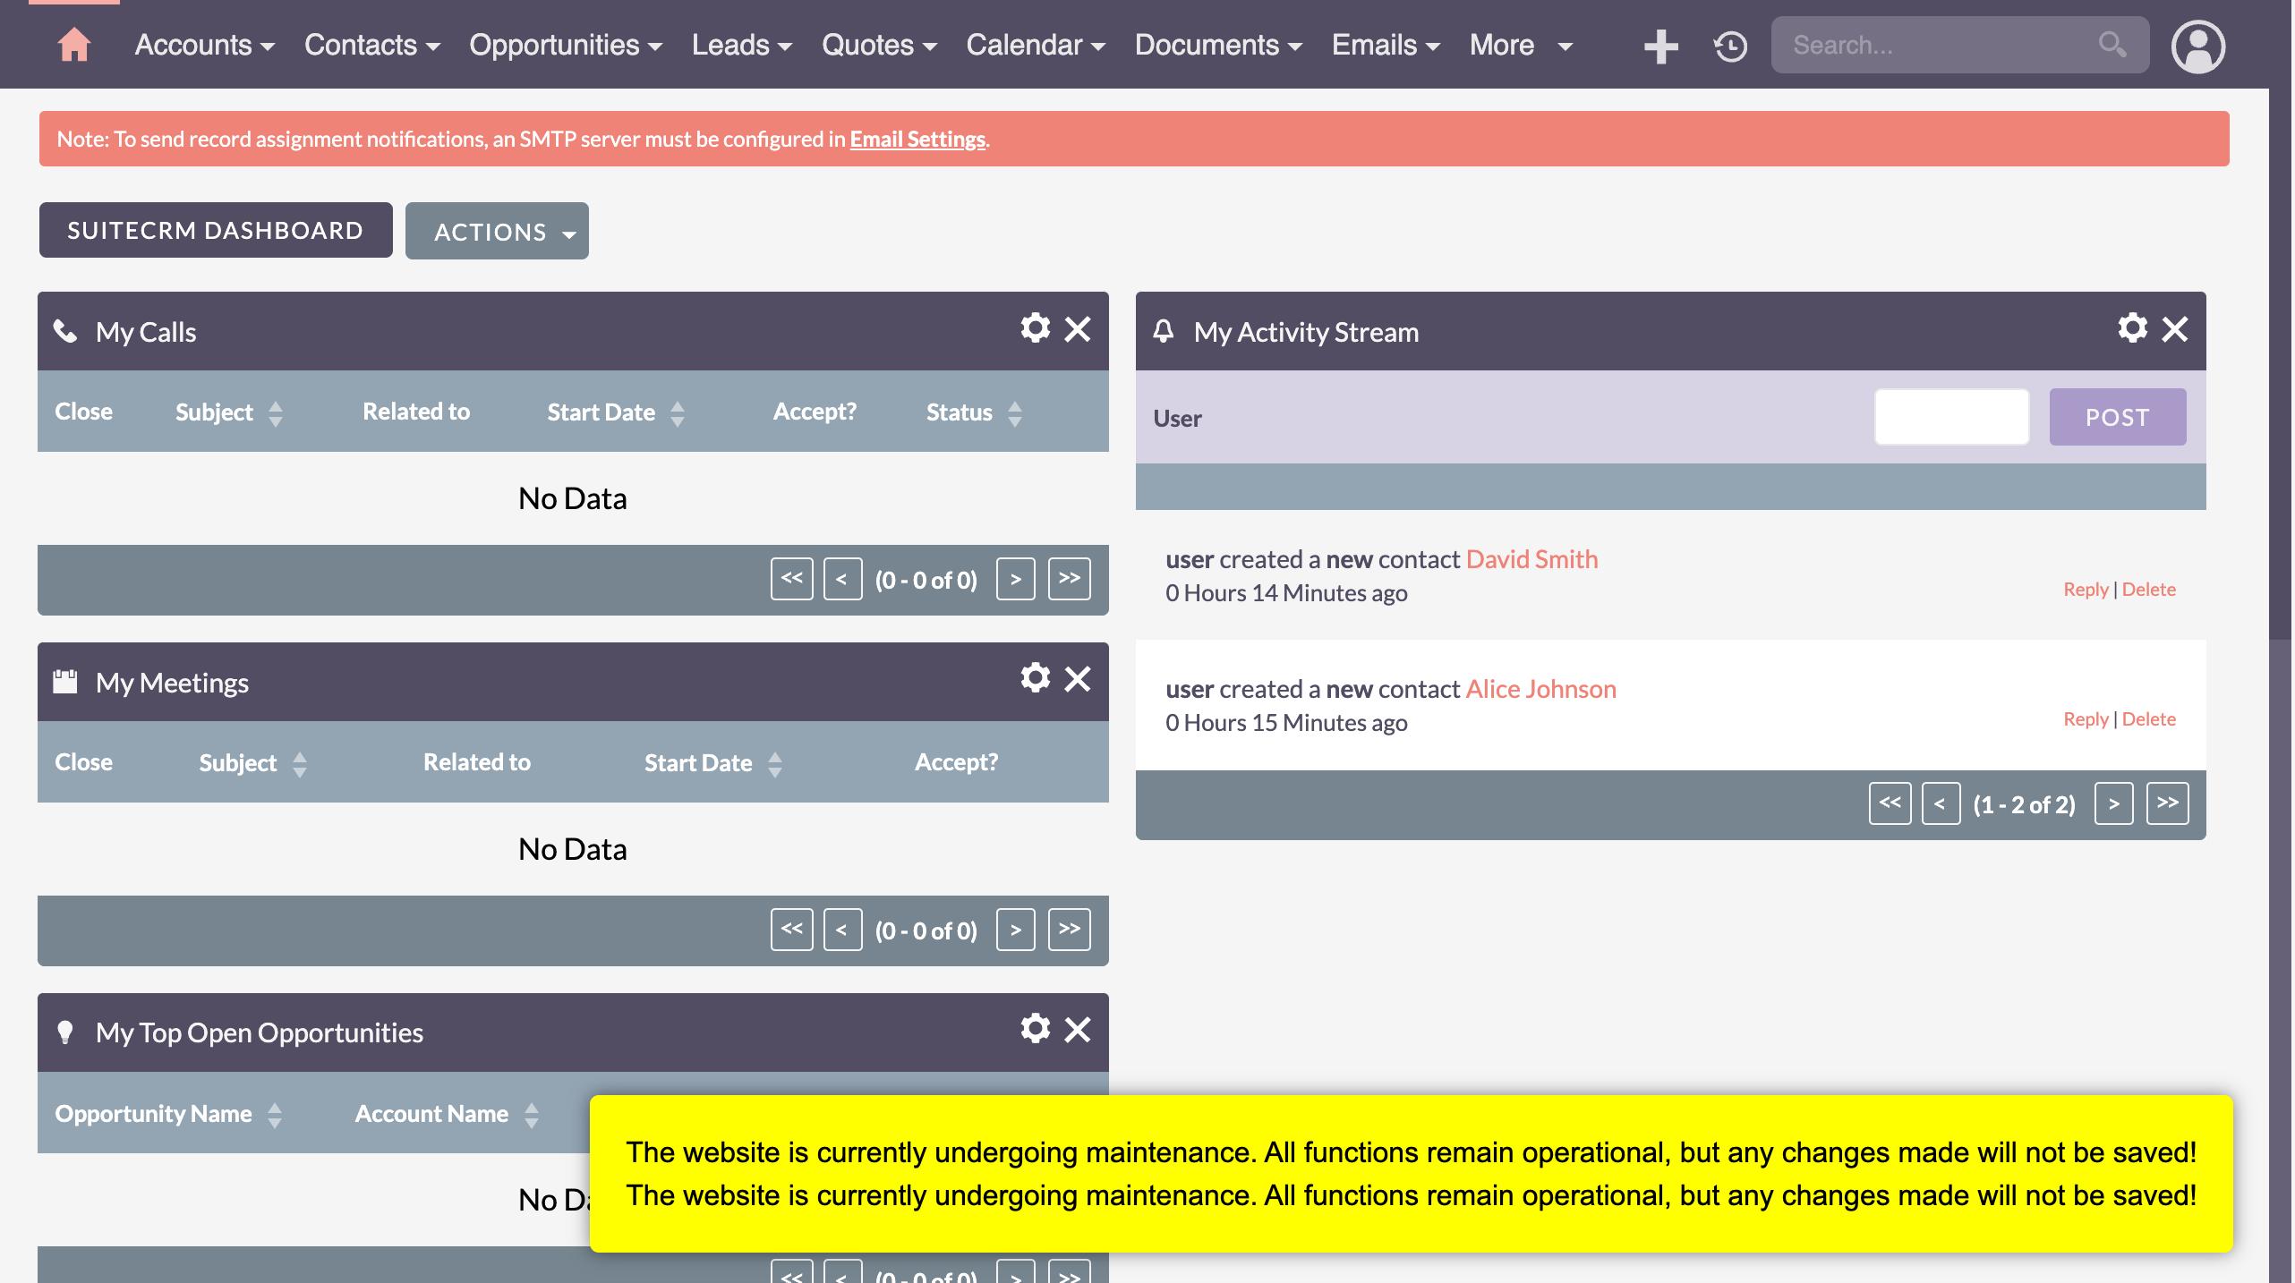
Task: Click POST in Activity Stream
Action: [x=2117, y=417]
